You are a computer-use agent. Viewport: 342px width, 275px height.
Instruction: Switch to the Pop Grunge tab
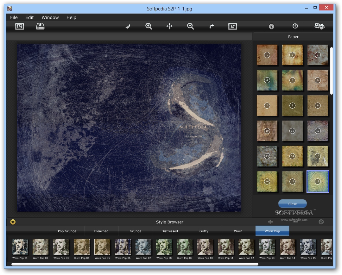[x=67, y=231]
